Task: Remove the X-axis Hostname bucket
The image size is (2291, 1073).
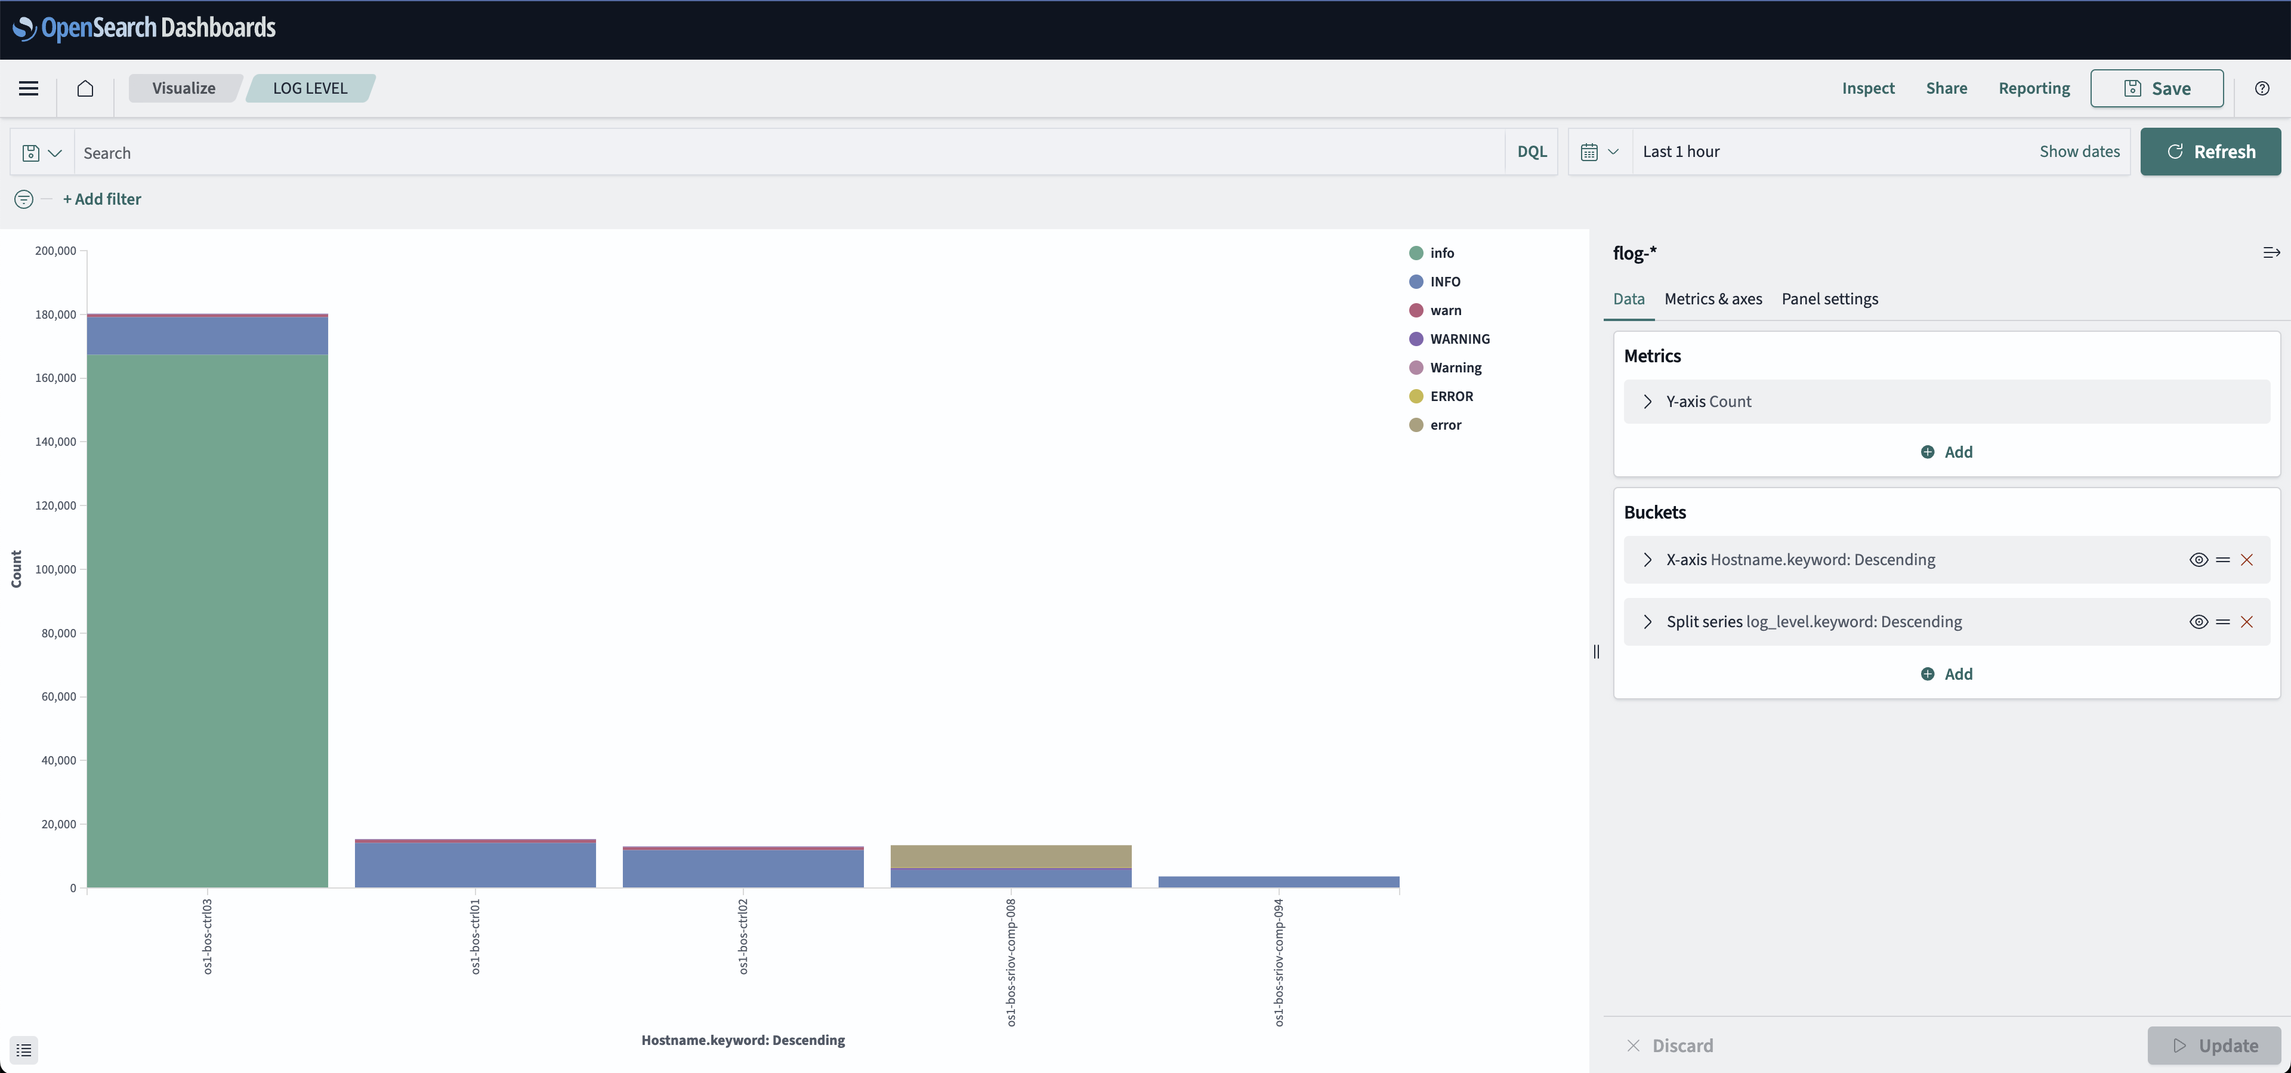Action: click(x=2247, y=560)
